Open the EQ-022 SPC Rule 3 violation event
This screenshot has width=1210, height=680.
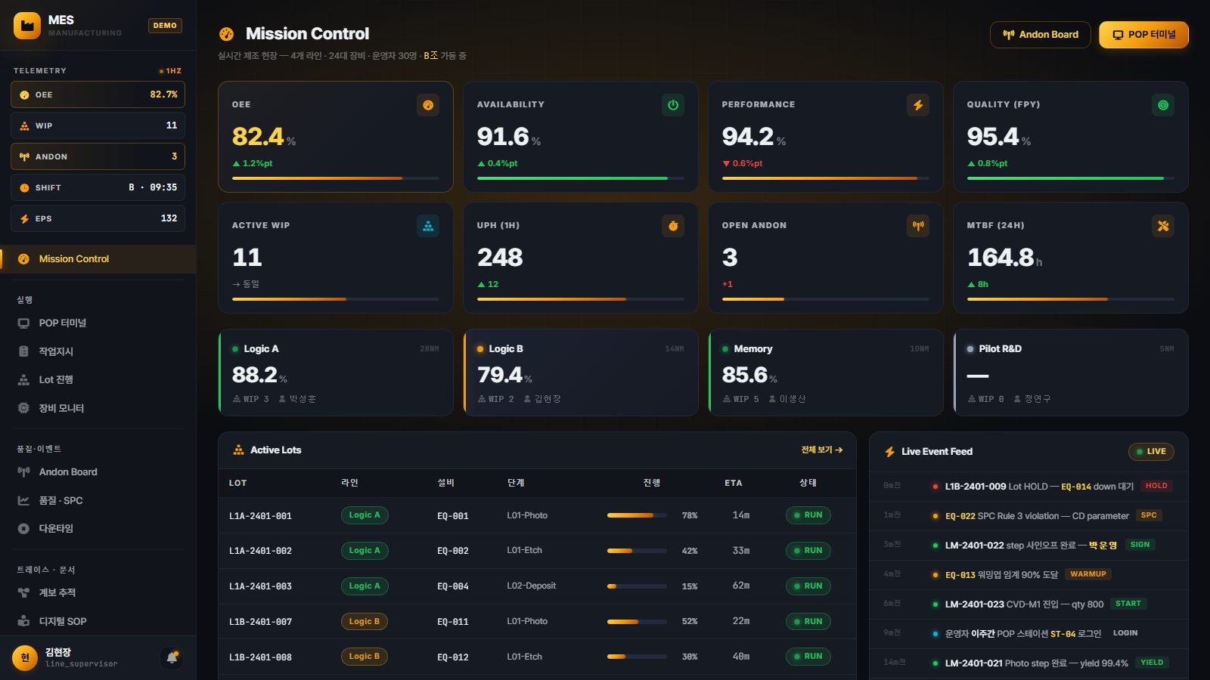click(1028, 515)
